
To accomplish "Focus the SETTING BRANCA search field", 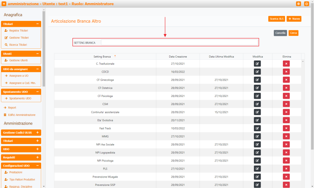I will [x=179, y=43].
